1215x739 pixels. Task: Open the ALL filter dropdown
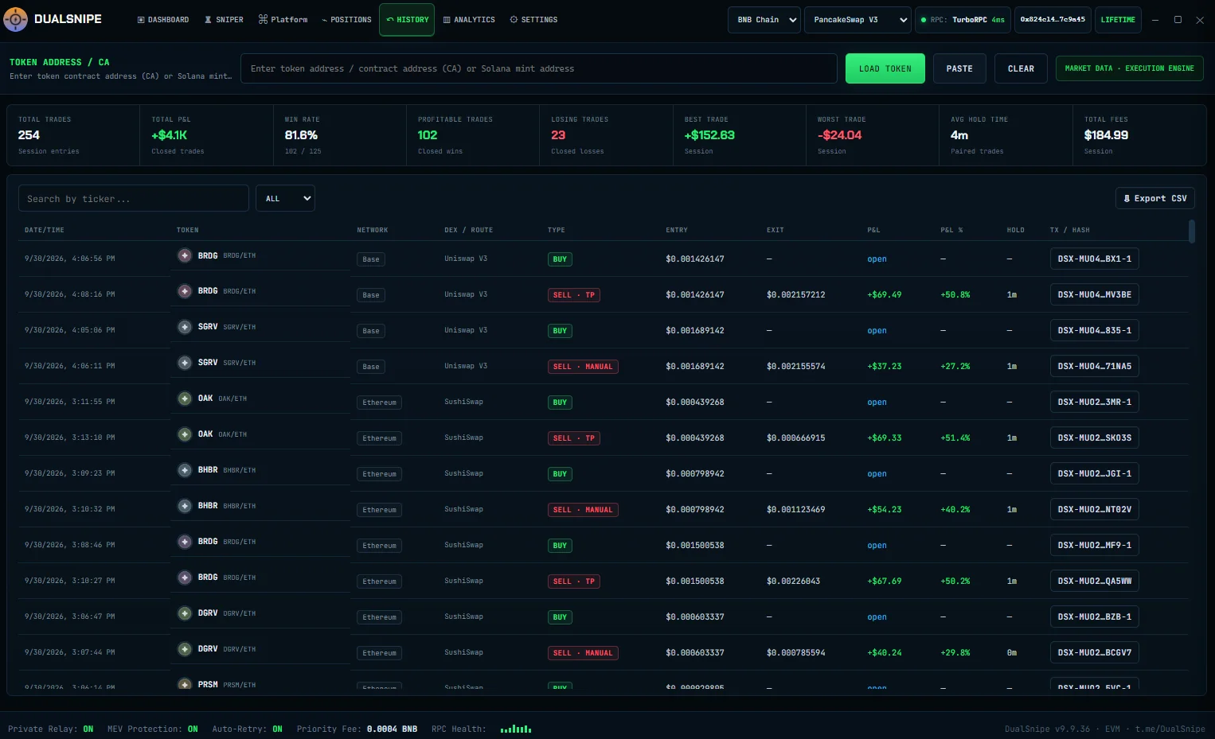(285, 198)
